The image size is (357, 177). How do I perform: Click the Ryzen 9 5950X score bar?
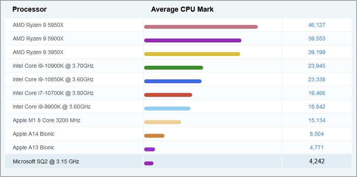[201, 27]
